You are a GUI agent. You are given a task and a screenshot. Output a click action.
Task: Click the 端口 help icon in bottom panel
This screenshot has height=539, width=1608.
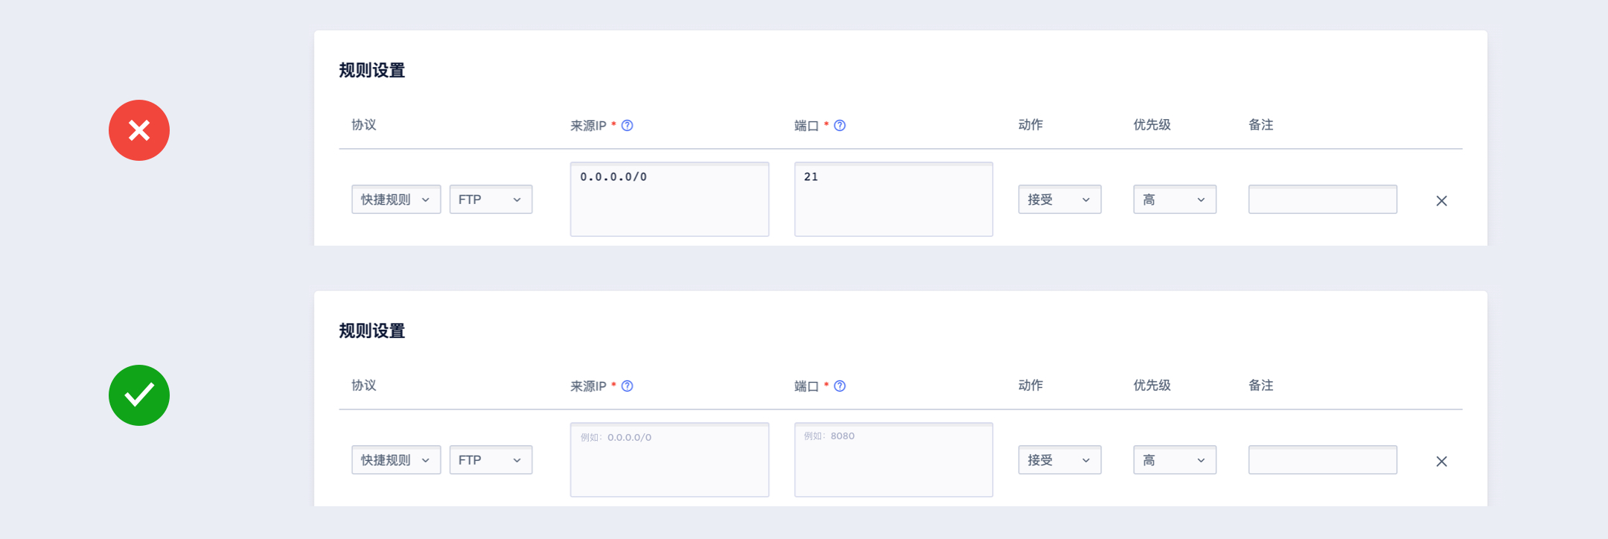[840, 386]
